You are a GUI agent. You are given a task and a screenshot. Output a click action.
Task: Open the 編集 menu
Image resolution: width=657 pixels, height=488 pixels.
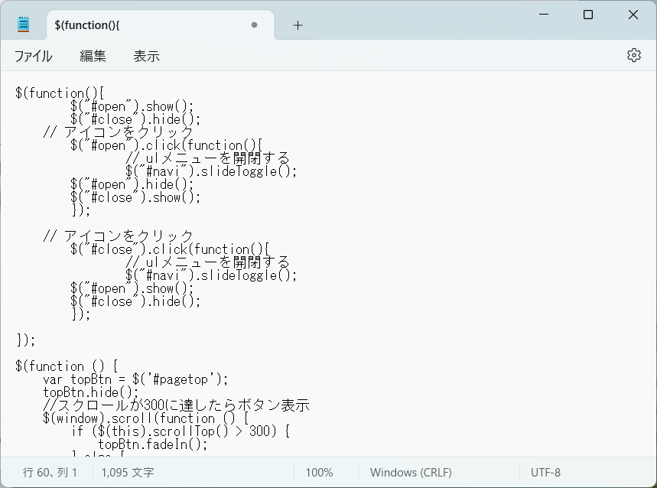[x=92, y=56]
